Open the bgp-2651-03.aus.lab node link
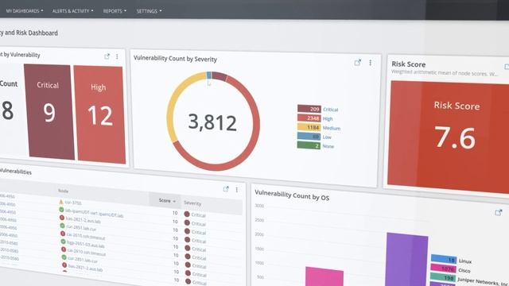Image resolution: width=509 pixels, height=286 pixels. click(86, 244)
